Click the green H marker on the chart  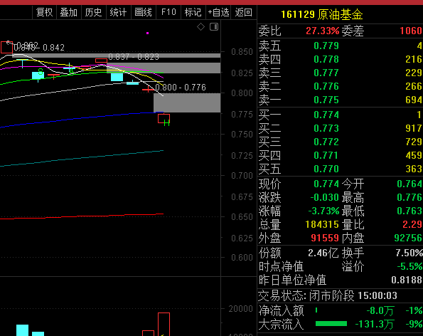tap(167, 123)
